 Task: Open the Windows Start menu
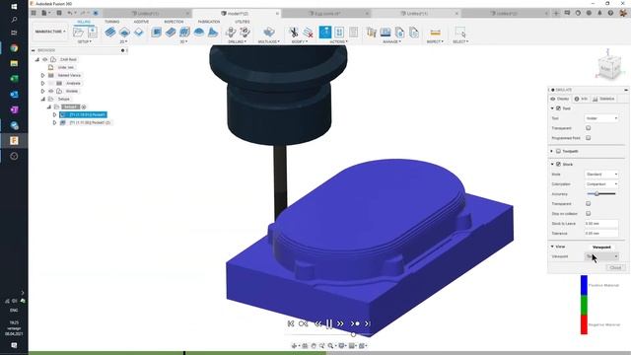click(14, 7)
